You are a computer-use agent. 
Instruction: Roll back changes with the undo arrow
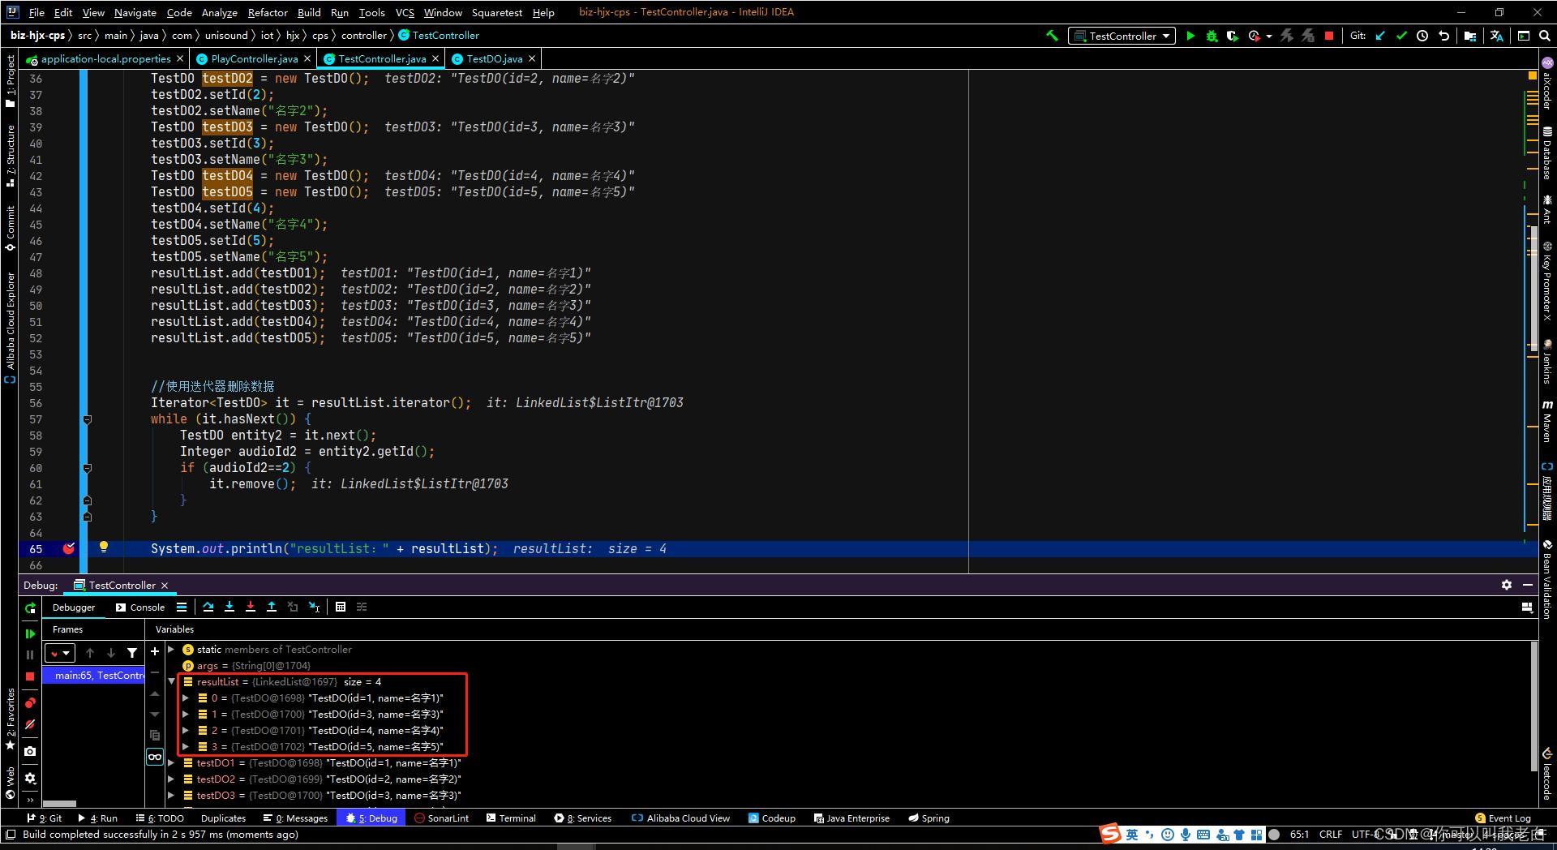tap(1443, 36)
